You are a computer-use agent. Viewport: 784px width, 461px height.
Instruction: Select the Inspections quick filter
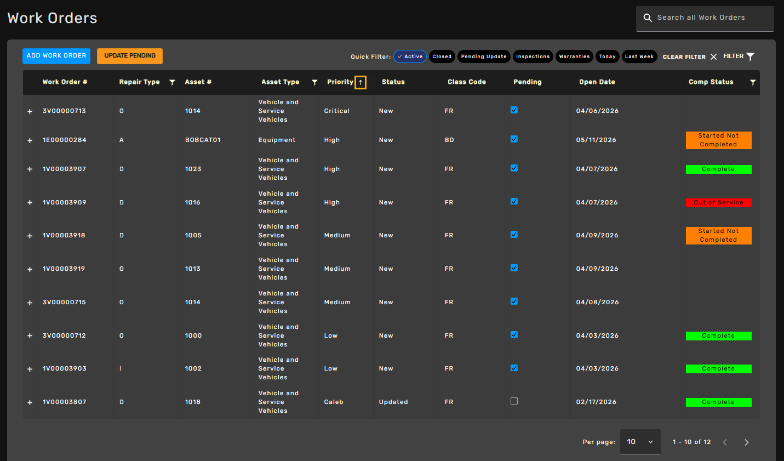pos(533,56)
